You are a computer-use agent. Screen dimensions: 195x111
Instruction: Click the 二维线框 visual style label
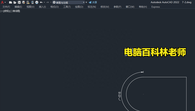tap(15, 11)
